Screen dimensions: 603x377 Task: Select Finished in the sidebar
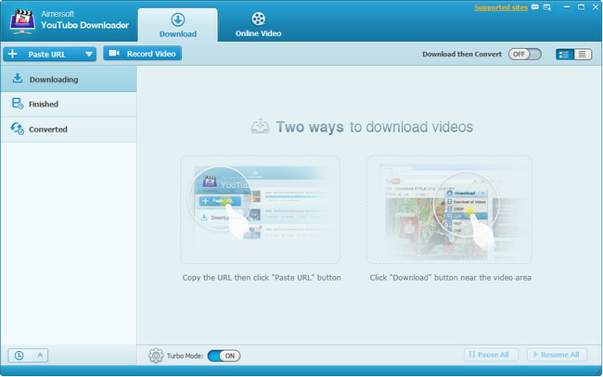coord(69,104)
